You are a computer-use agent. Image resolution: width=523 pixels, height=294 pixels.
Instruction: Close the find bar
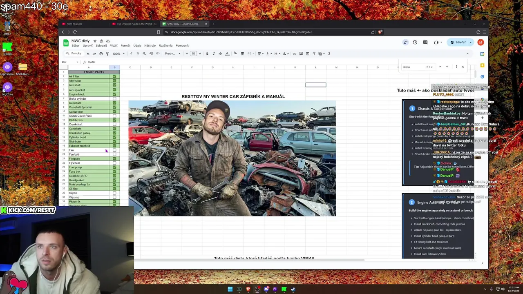pyautogui.click(x=463, y=67)
